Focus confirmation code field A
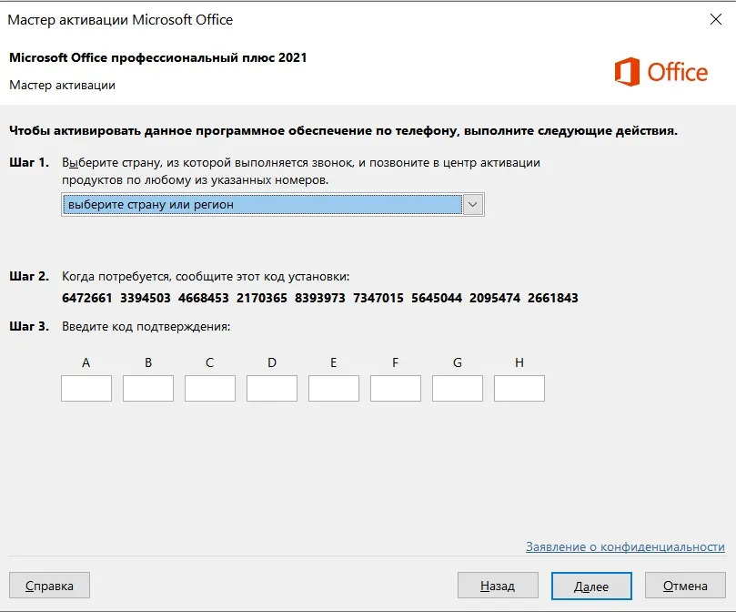Image resolution: width=736 pixels, height=612 pixels. 86,388
